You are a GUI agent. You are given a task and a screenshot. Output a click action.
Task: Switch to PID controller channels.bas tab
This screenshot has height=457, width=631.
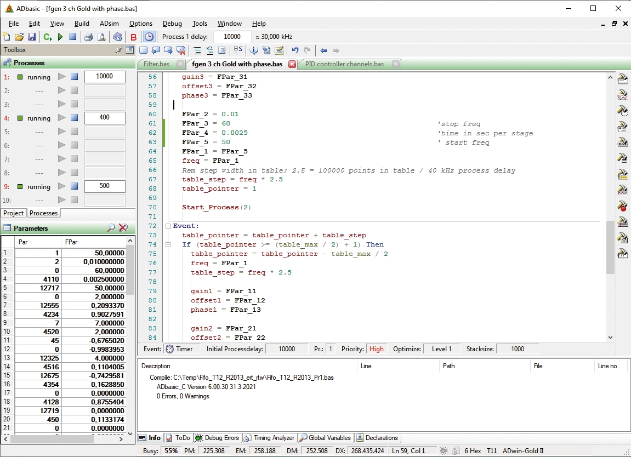click(x=344, y=64)
